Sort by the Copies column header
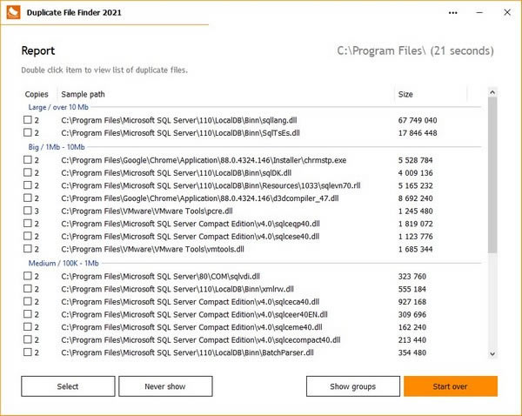The height and width of the screenshot is (416, 522). pyautogui.click(x=37, y=94)
